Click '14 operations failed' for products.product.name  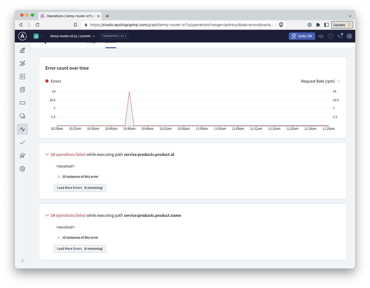(68, 215)
